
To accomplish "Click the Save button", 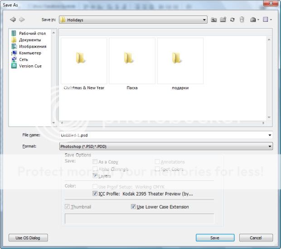I will point(215,238).
